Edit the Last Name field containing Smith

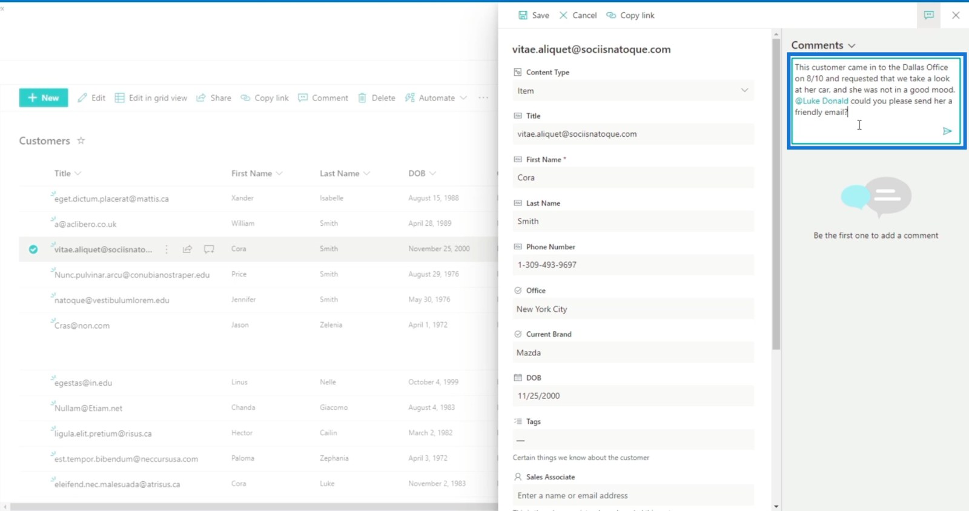pos(633,221)
